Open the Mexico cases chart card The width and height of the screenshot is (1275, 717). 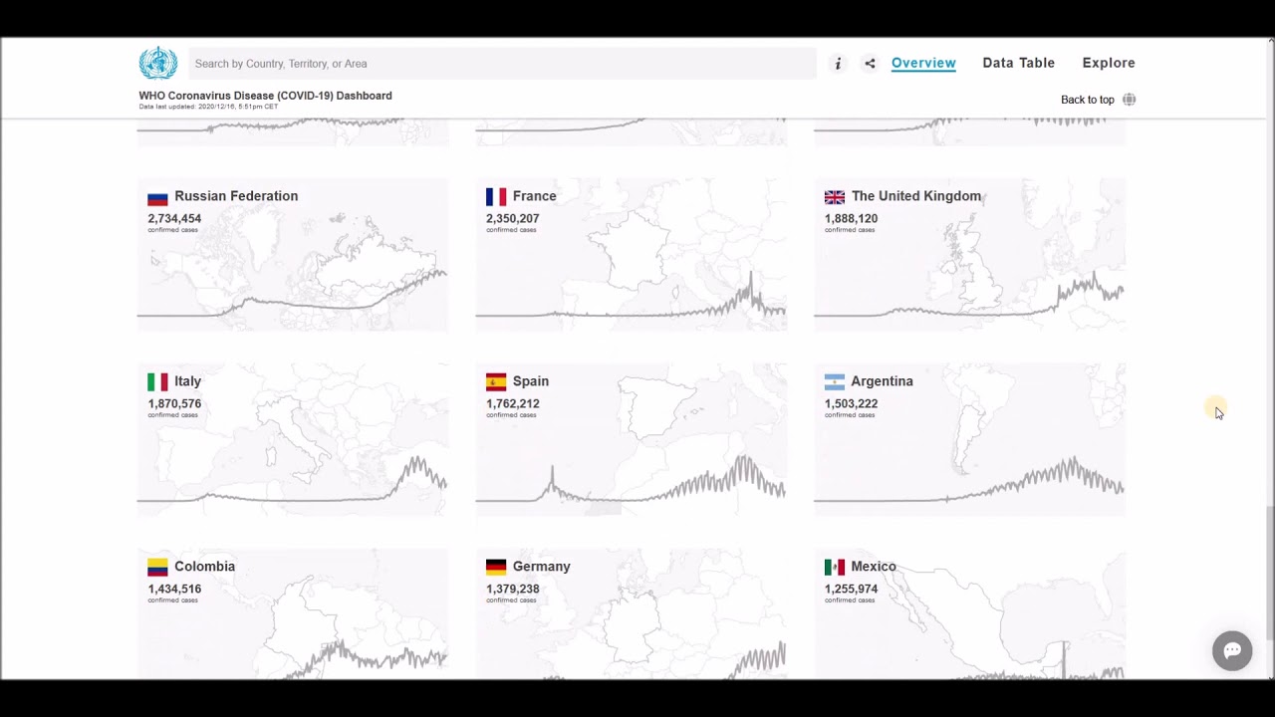(x=969, y=617)
